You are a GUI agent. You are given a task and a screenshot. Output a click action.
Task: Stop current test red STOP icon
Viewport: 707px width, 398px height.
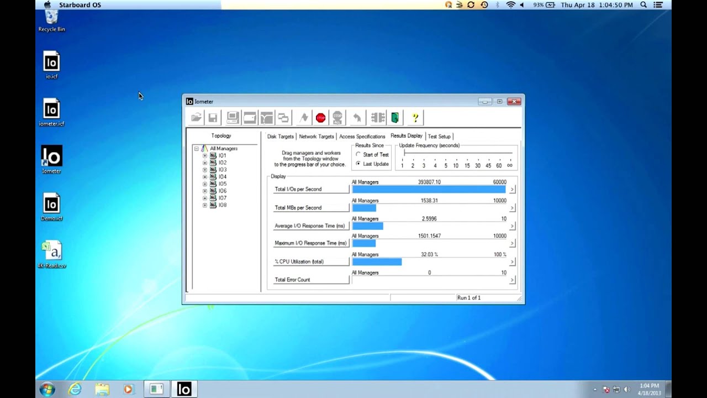coord(320,118)
